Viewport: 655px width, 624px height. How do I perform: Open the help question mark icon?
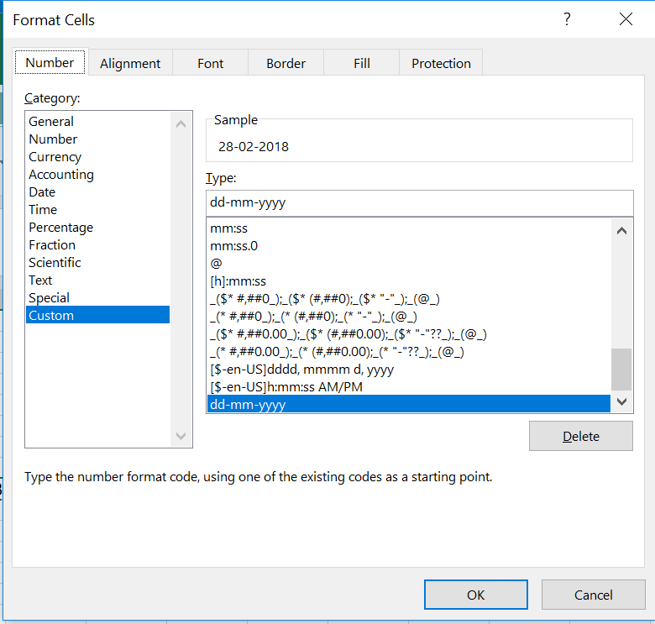point(567,19)
